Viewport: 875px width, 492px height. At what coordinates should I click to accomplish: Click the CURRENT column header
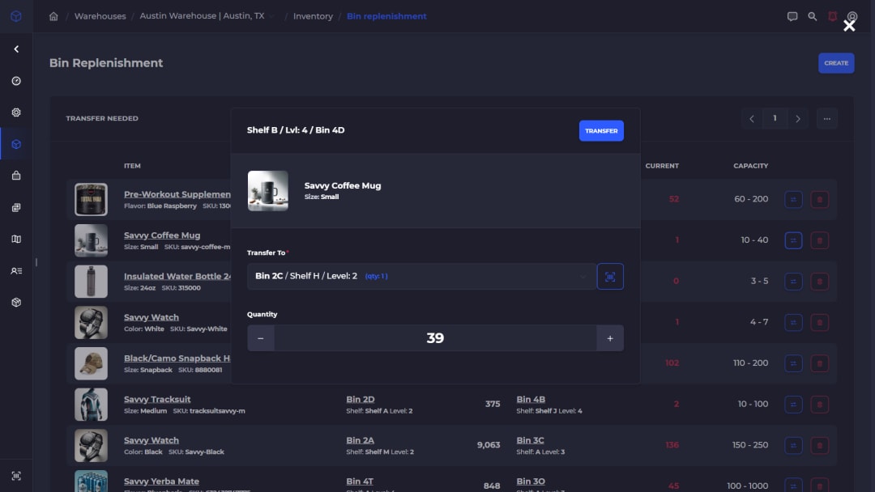(662, 166)
